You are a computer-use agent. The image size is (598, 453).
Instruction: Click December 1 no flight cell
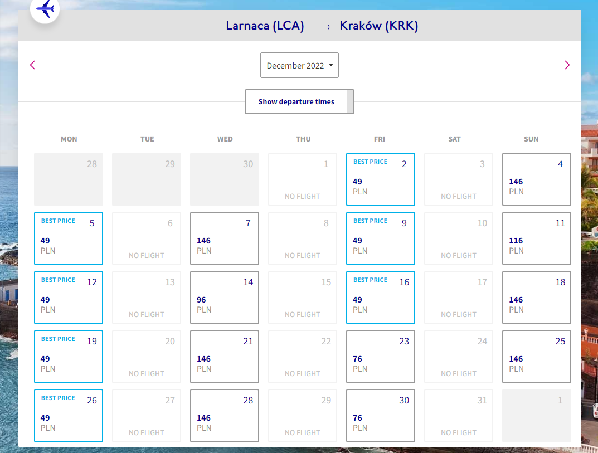pos(303,179)
